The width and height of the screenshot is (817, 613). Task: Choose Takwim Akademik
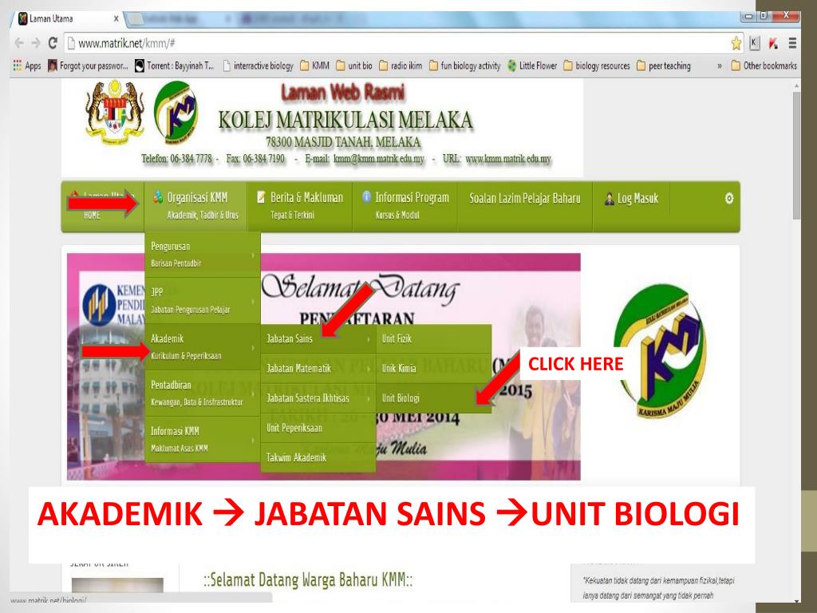point(318,457)
